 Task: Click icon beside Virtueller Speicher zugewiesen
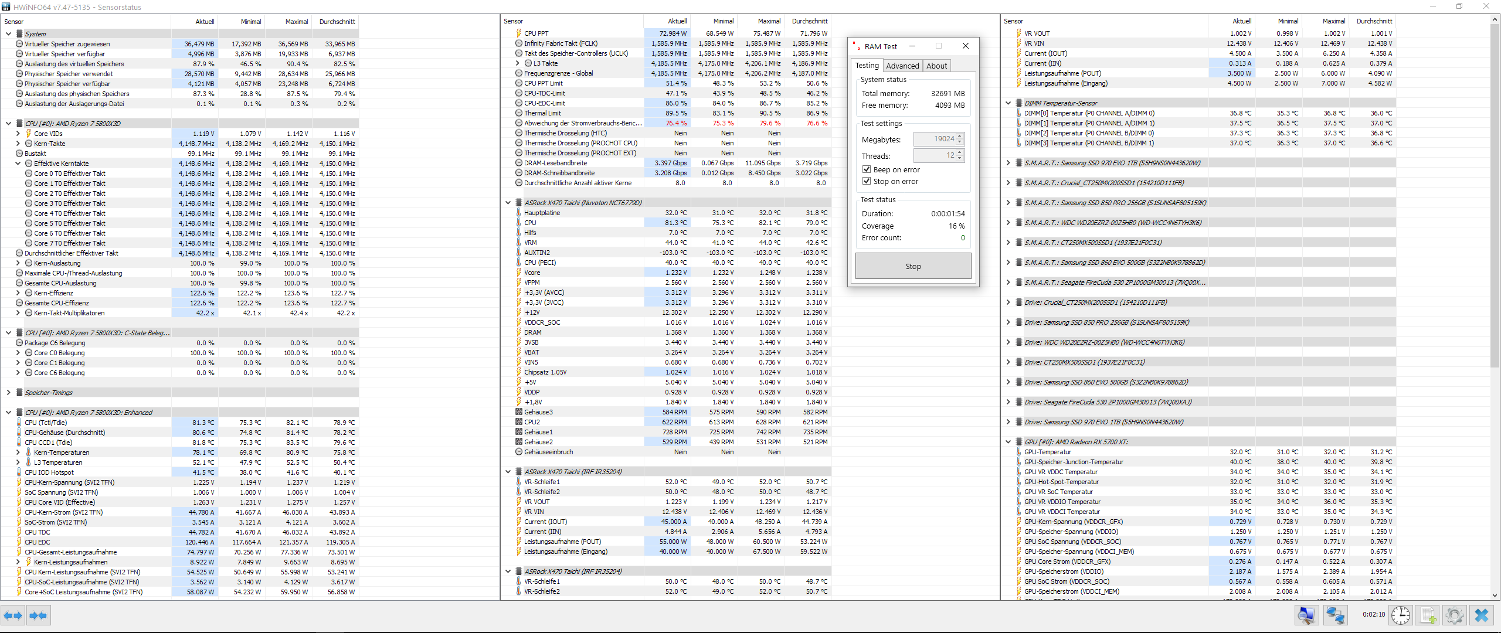(x=19, y=43)
